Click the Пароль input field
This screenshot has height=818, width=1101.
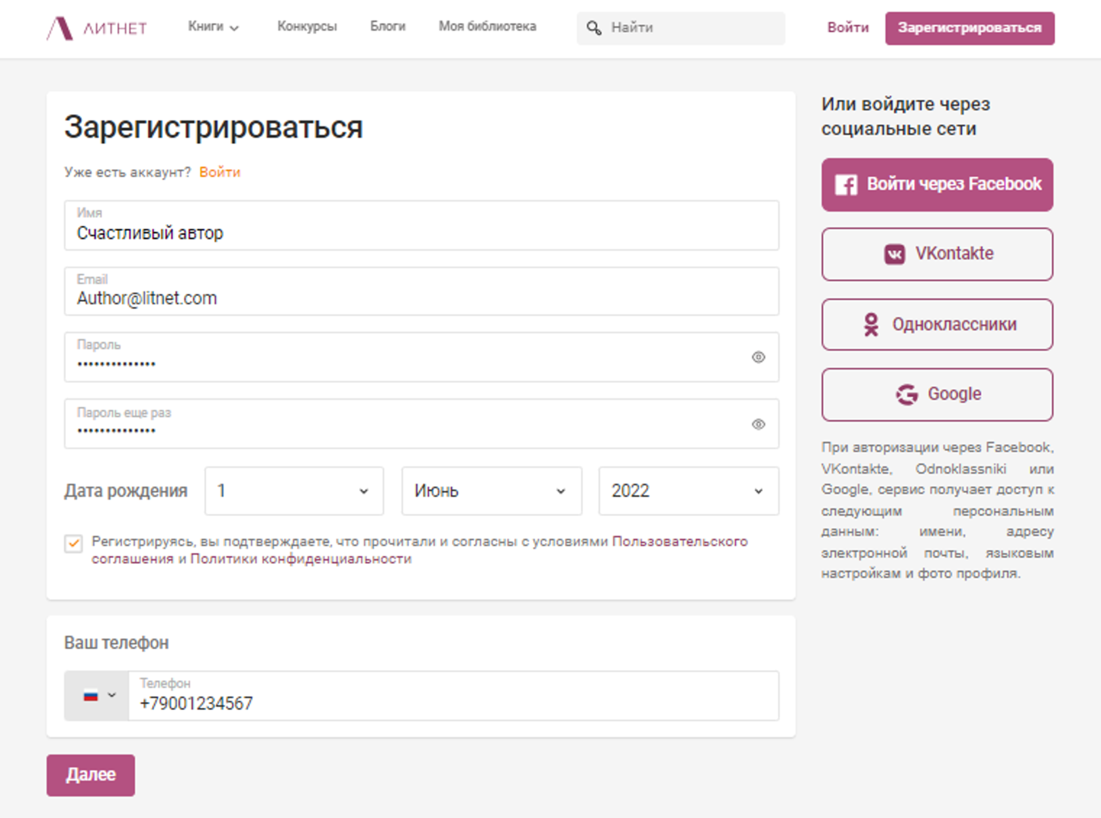click(421, 357)
